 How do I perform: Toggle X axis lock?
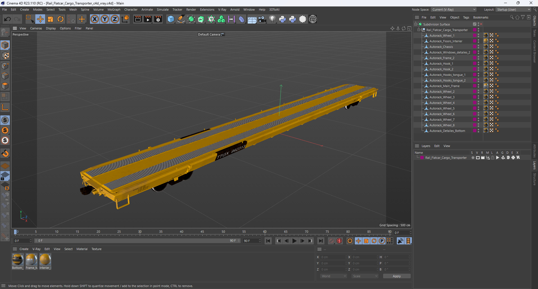pyautogui.click(x=95, y=19)
